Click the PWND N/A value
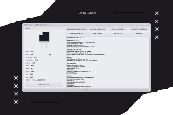Viewport: 173px width, 115px height. 32,66
